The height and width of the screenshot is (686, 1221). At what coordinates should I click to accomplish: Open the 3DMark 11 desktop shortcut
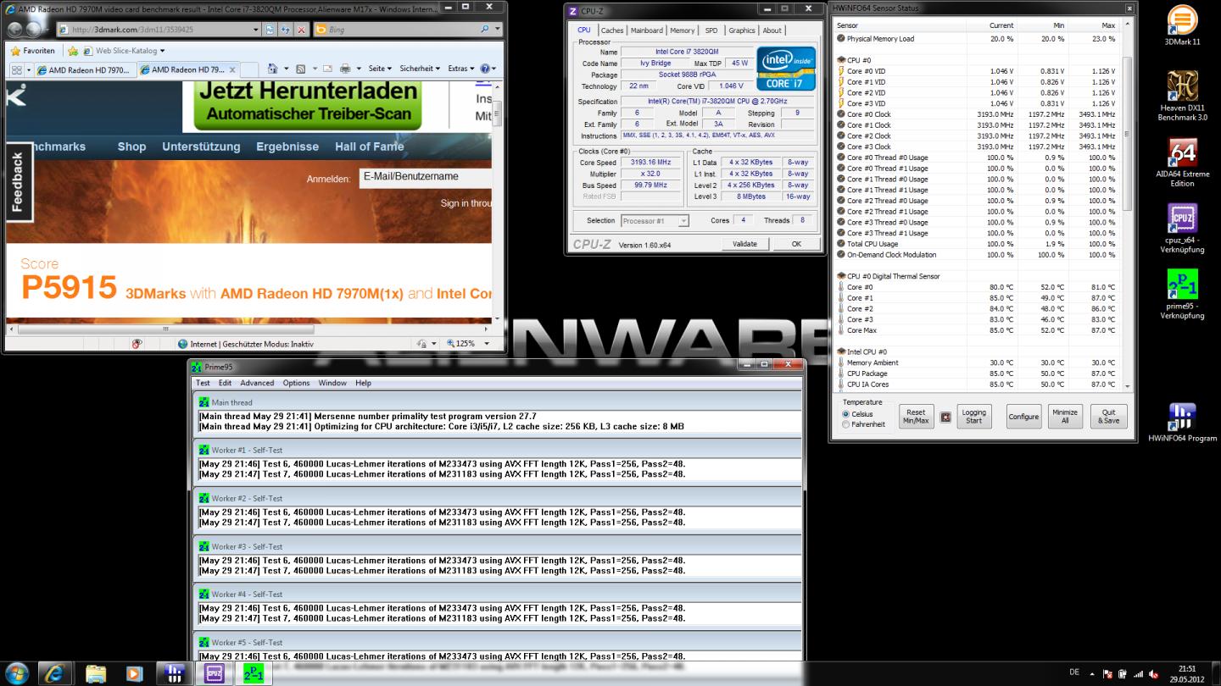[x=1182, y=25]
